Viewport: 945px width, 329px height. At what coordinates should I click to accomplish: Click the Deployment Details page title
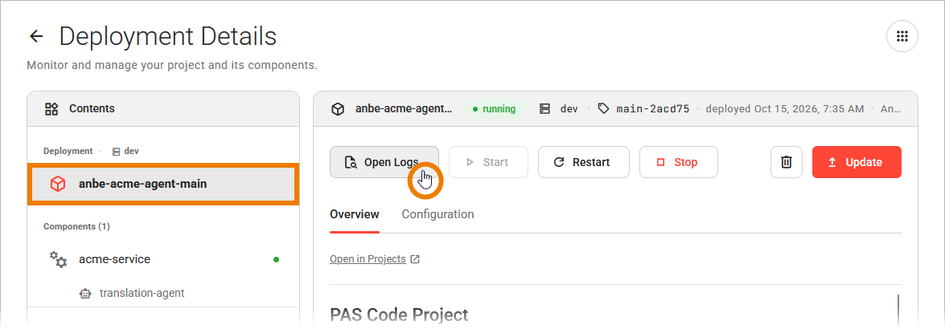coord(167,37)
